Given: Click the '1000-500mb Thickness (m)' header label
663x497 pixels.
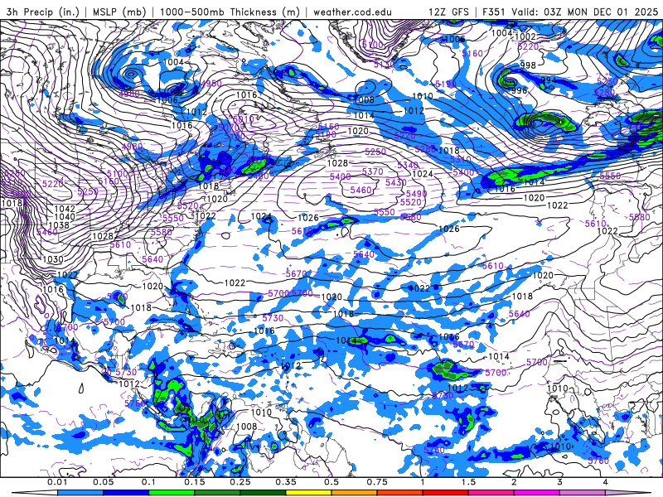Looking at the screenshot, I should [x=230, y=12].
